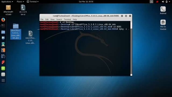The image size is (172, 97).
Task: Click the terminal scrollbar thumb
Action: tap(131, 26)
